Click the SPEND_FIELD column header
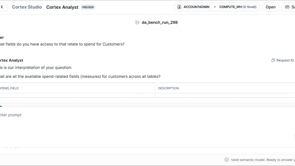 (9, 88)
